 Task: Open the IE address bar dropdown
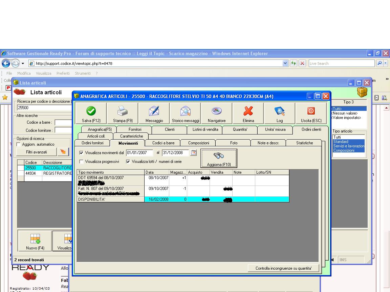pos(285,63)
